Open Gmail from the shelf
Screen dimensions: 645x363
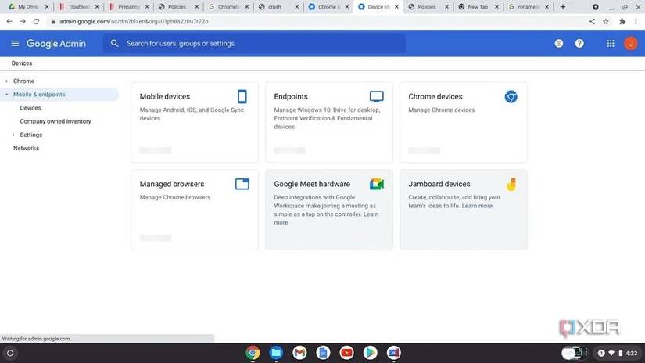pyautogui.click(x=299, y=353)
